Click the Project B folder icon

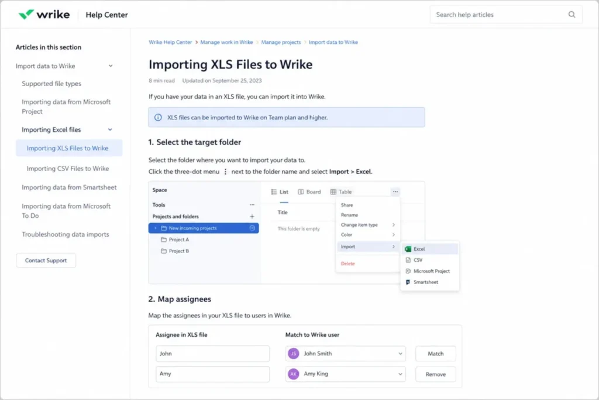pos(164,251)
